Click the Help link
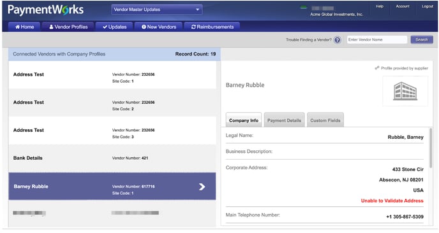Image resolution: width=439 pixels, height=233 pixels. coord(380,6)
